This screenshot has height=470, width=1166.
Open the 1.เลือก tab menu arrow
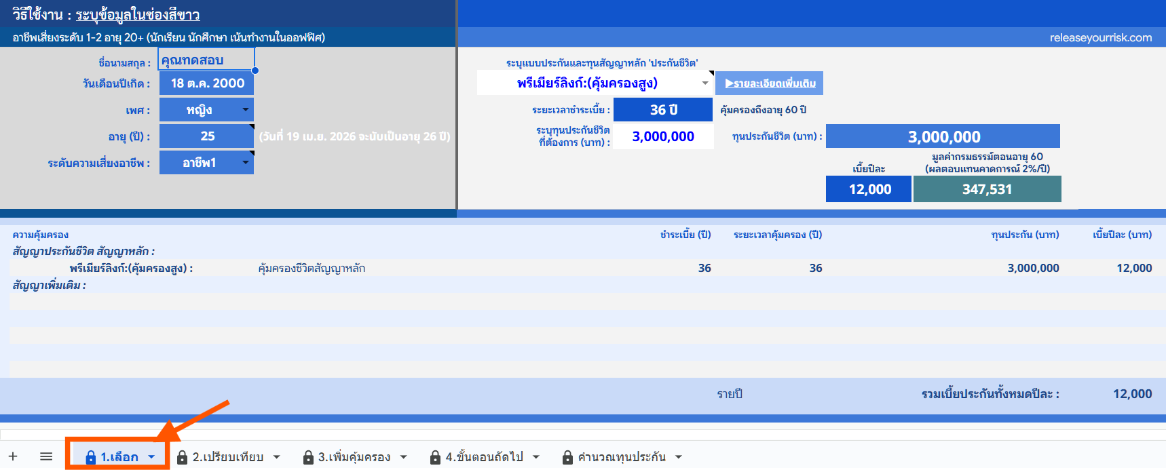[151, 457]
